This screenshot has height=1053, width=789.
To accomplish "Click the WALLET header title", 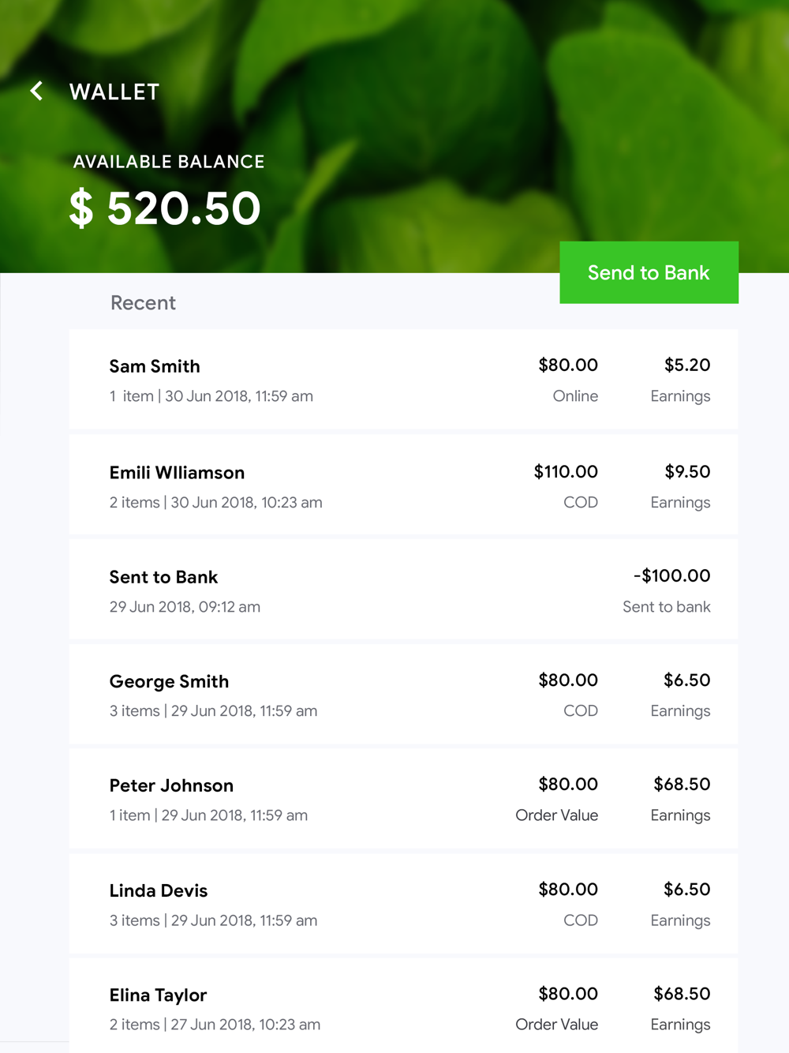I will coord(114,92).
